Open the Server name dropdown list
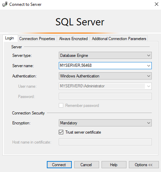 (148, 66)
